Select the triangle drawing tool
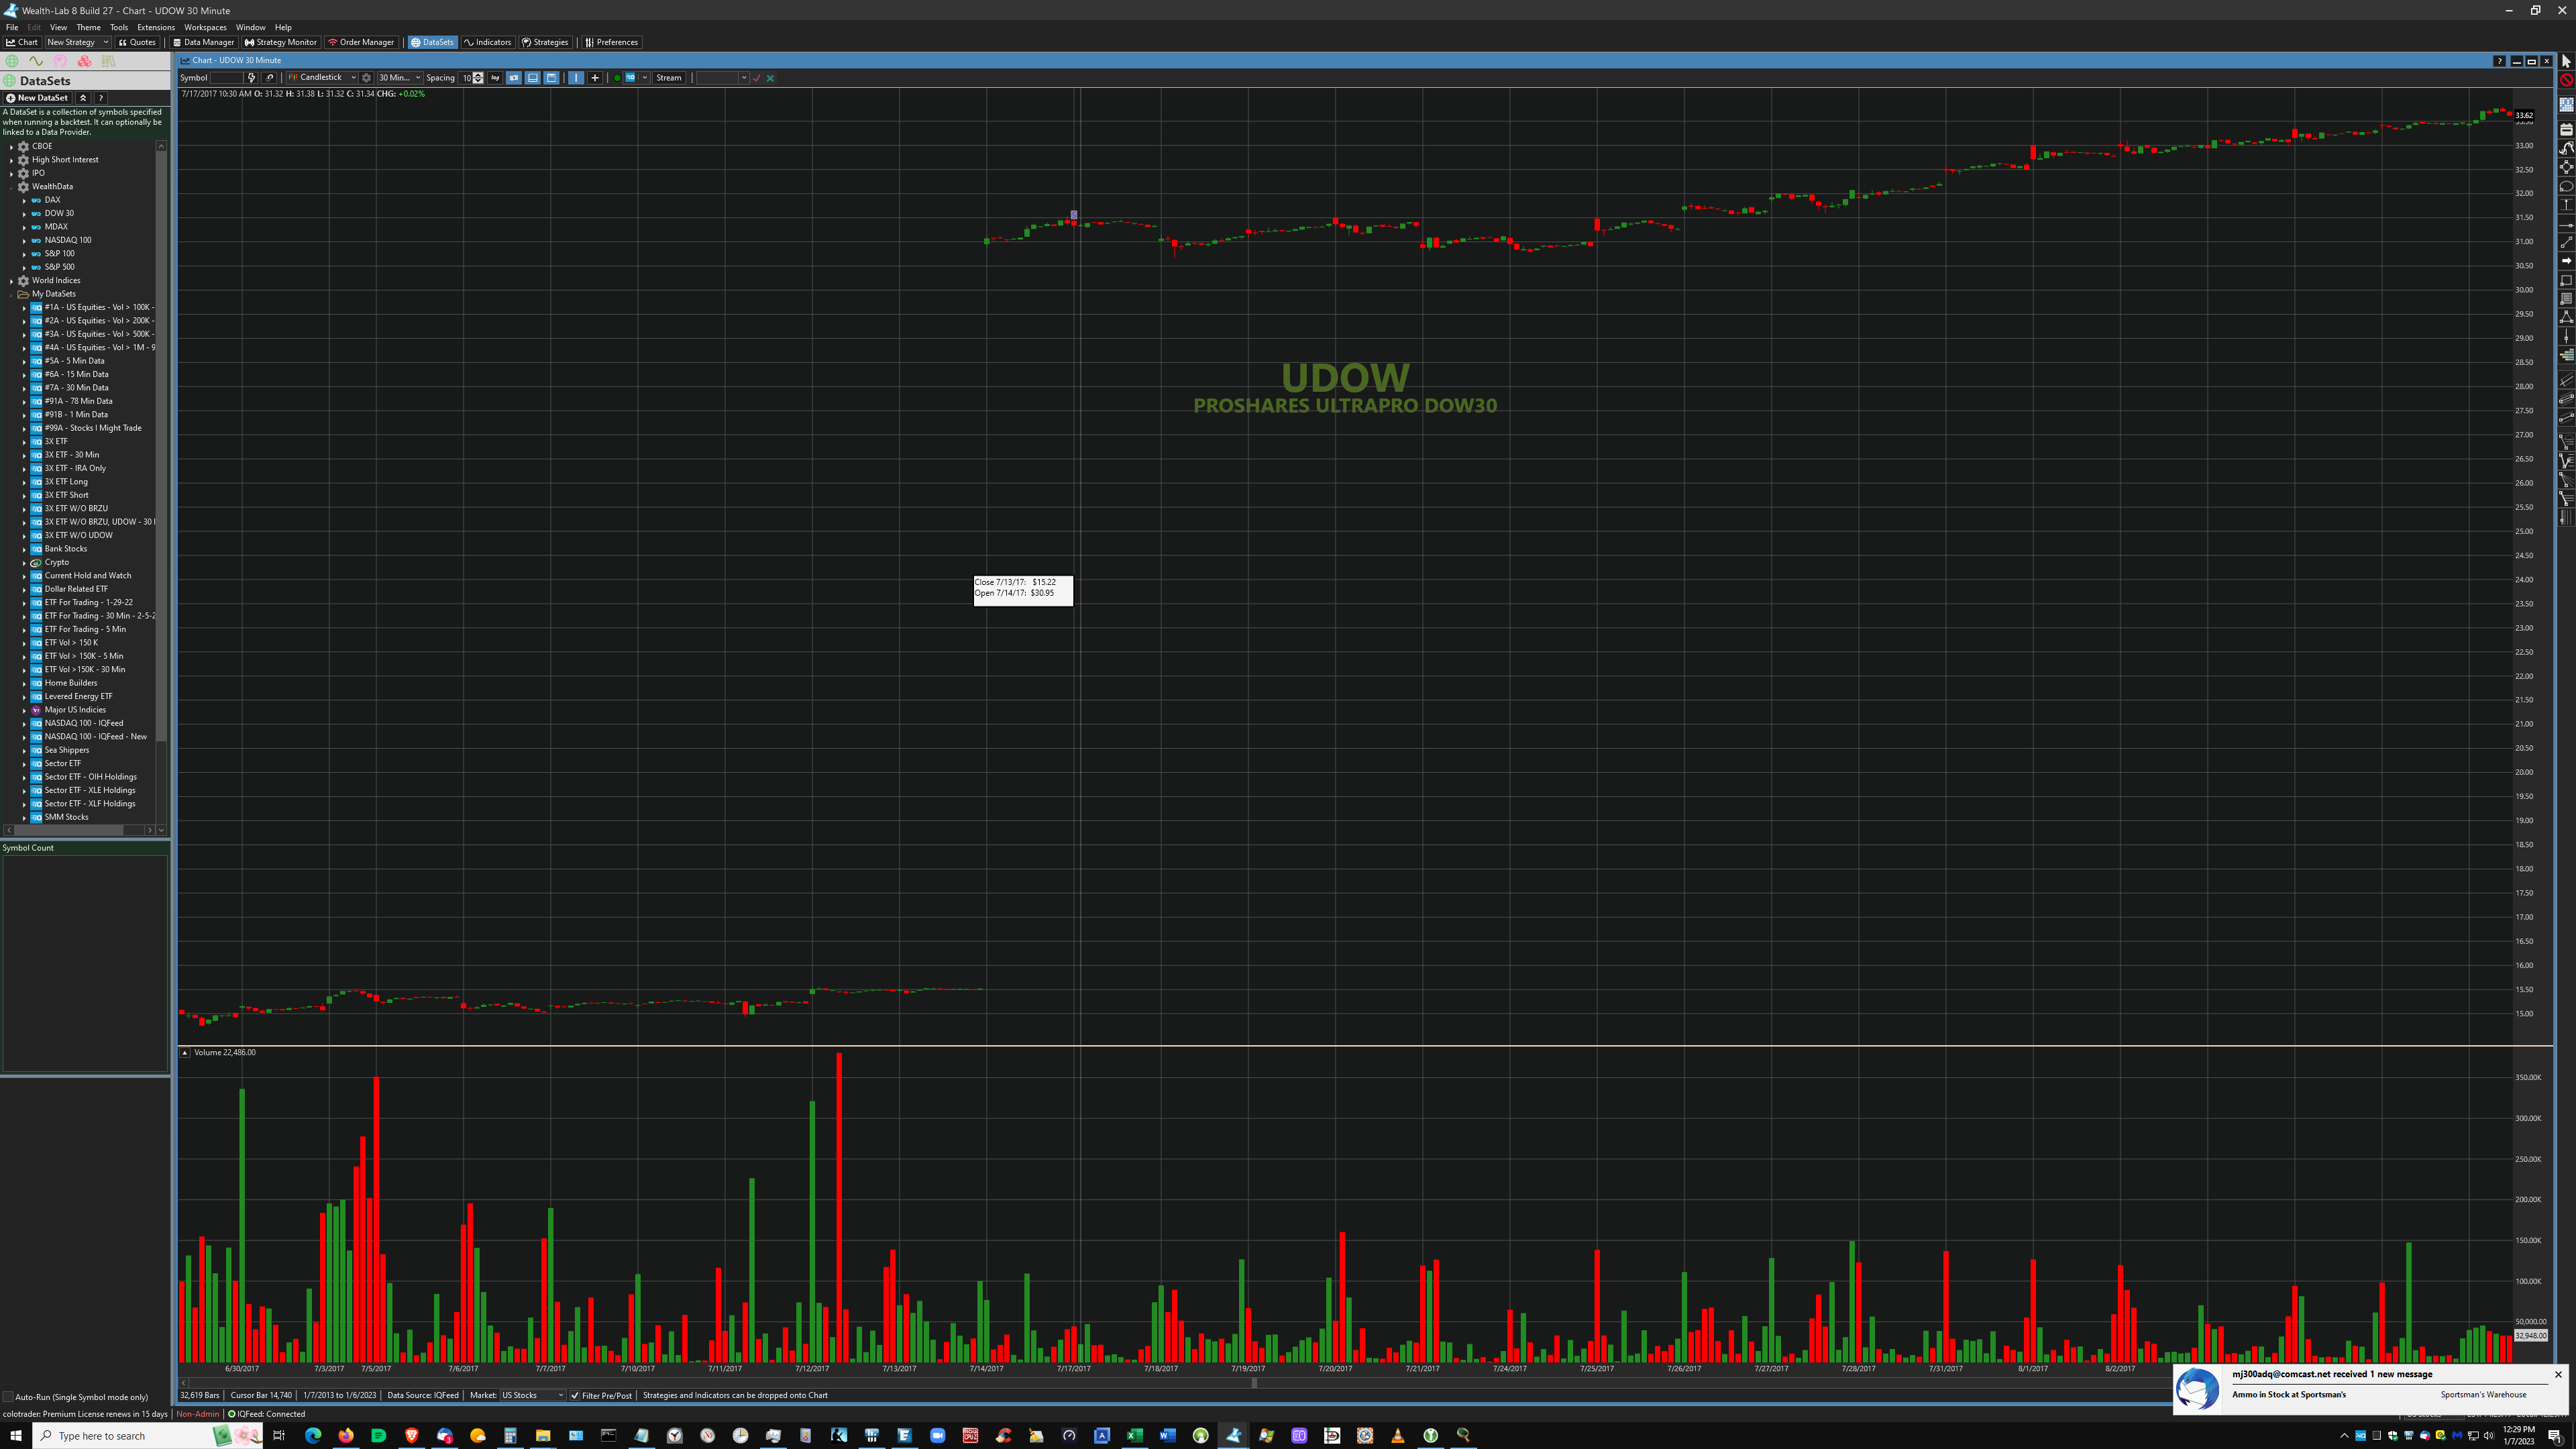Viewport: 2576px width, 1449px height. coord(2566,317)
